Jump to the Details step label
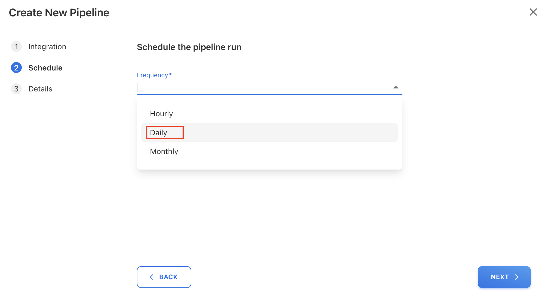The image size is (542, 295). click(40, 89)
